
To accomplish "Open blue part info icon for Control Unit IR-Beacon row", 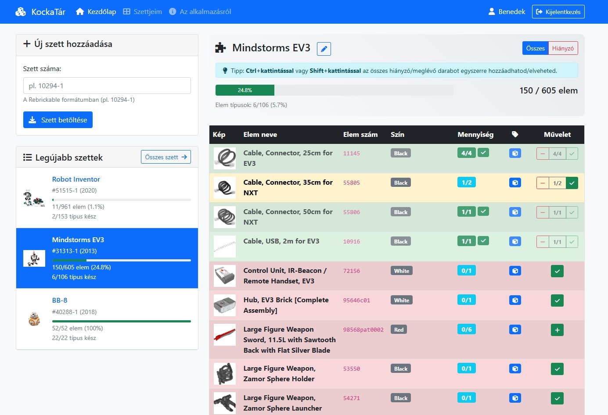I will [x=515, y=271].
